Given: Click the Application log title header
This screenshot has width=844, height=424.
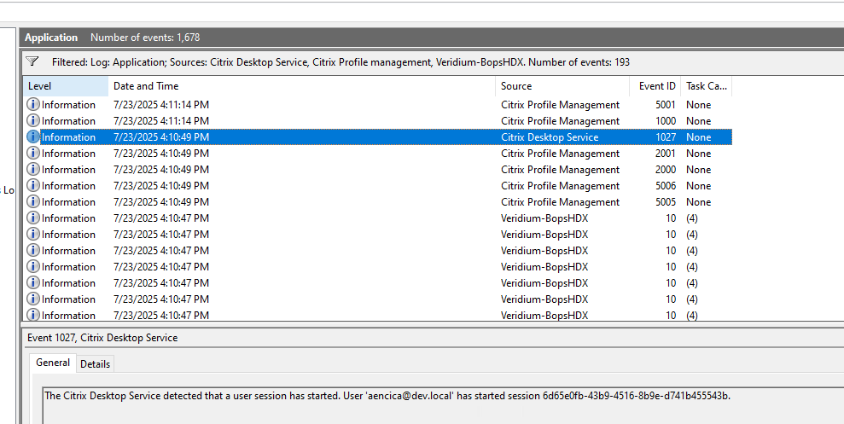Looking at the screenshot, I should 51,38.
